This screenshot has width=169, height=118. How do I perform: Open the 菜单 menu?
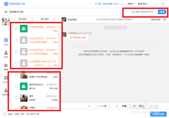[x=131, y=4]
